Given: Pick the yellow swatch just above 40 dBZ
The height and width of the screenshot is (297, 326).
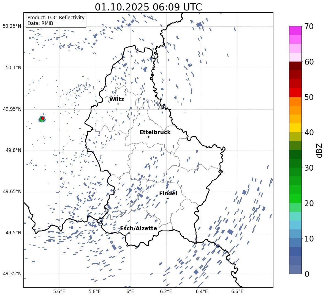Looking at the screenshot, I should (x=295, y=128).
